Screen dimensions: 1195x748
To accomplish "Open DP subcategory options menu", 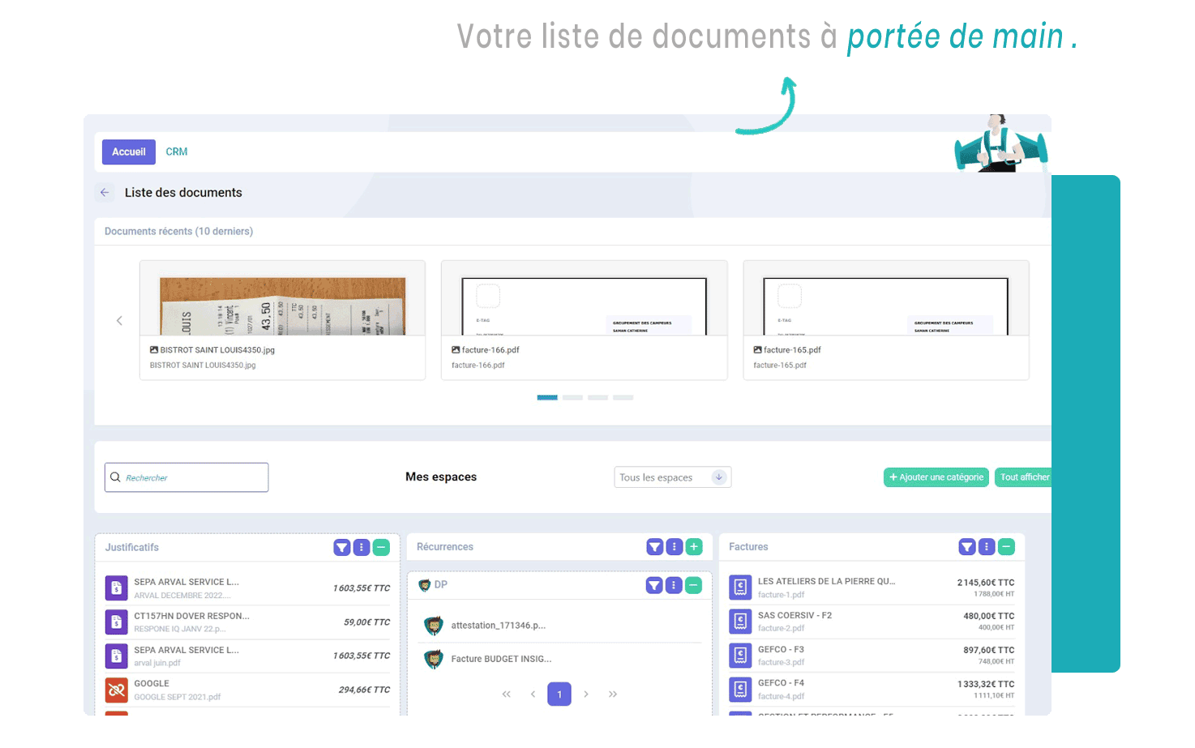I will pos(674,585).
